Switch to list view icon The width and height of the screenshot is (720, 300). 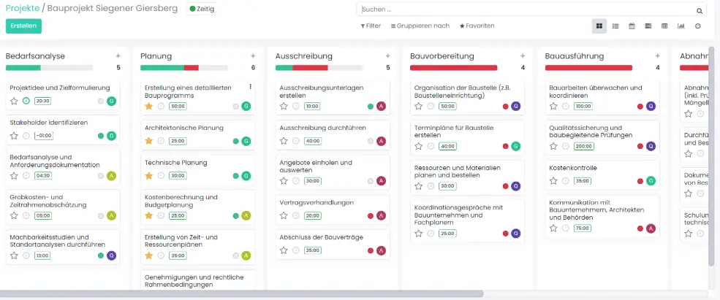click(x=615, y=26)
